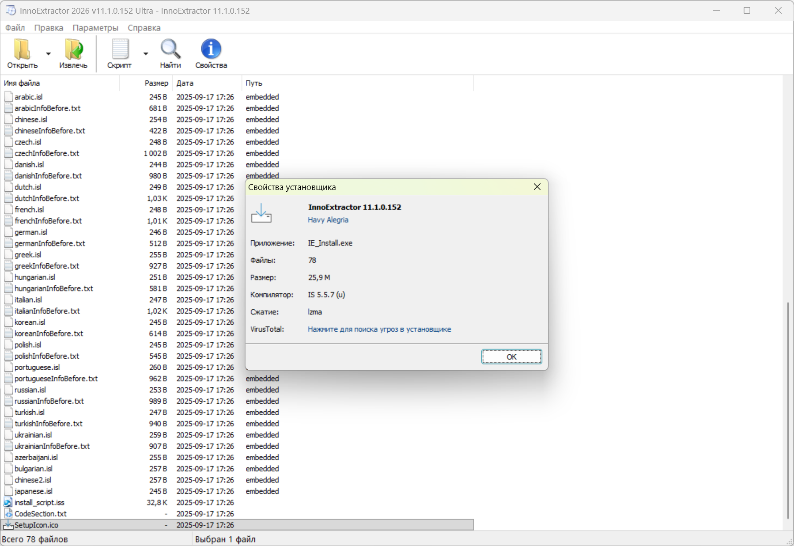Open the Правка menu

point(49,27)
